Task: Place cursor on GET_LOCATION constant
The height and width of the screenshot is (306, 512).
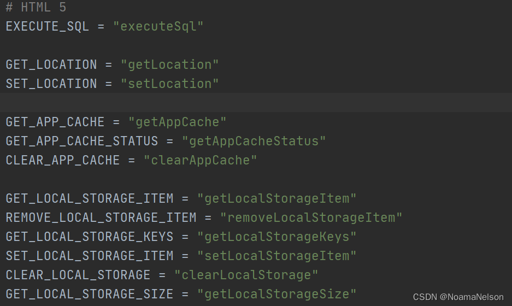Action: point(51,64)
